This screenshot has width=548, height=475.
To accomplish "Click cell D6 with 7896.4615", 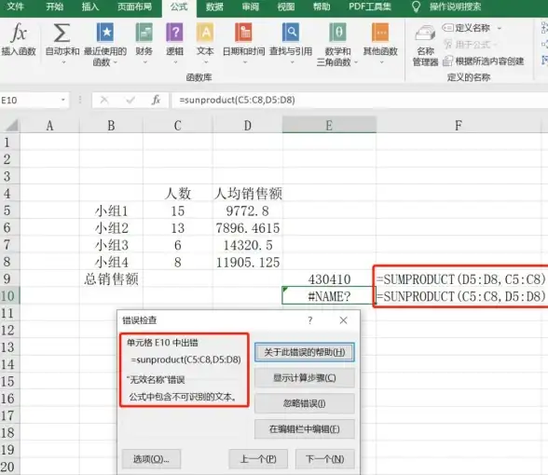I will pyautogui.click(x=248, y=227).
